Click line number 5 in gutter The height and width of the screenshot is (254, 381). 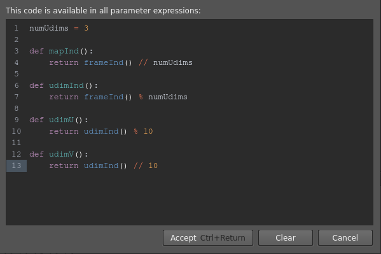coord(17,74)
